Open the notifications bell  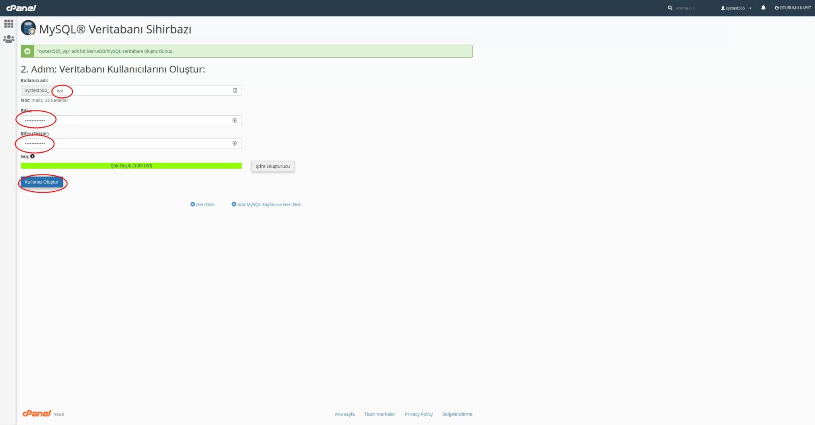pos(763,8)
